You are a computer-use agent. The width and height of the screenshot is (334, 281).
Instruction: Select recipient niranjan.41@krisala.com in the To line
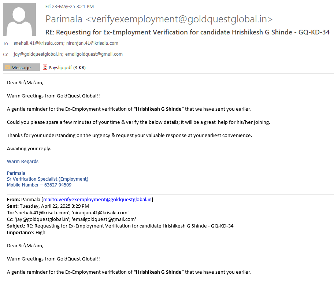point(92,43)
